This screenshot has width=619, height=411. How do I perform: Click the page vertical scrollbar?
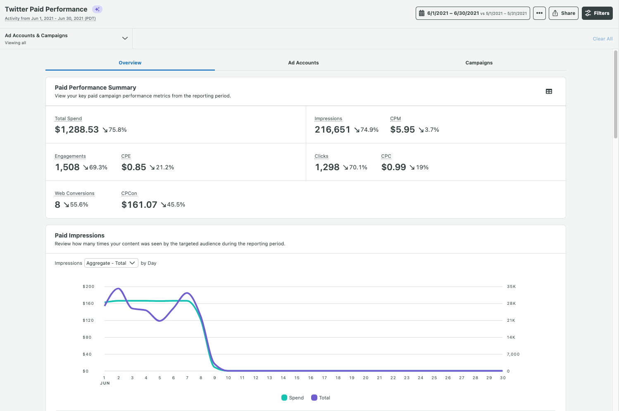[x=616, y=95]
